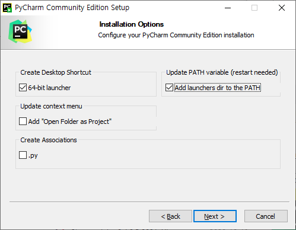
Task: Click the Configure your PyCharm installation subtitle
Action: (x=176, y=35)
